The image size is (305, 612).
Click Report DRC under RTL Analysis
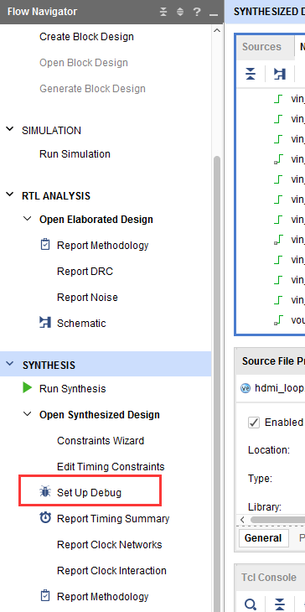85,271
